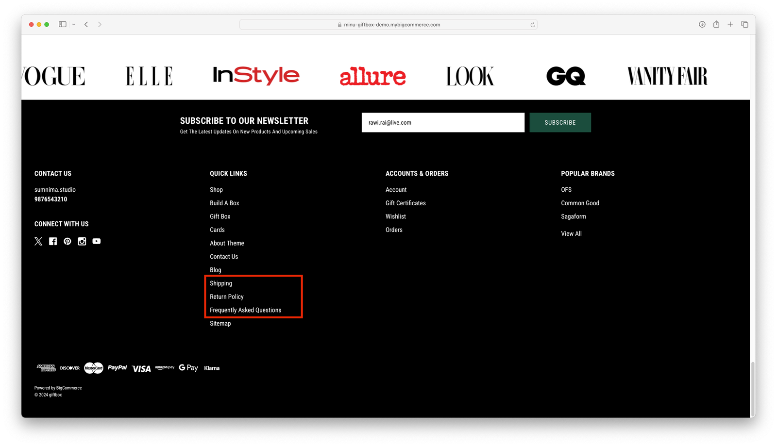Click the Discover payment icon
Viewport: 777px width, 446px height.
[70, 368]
